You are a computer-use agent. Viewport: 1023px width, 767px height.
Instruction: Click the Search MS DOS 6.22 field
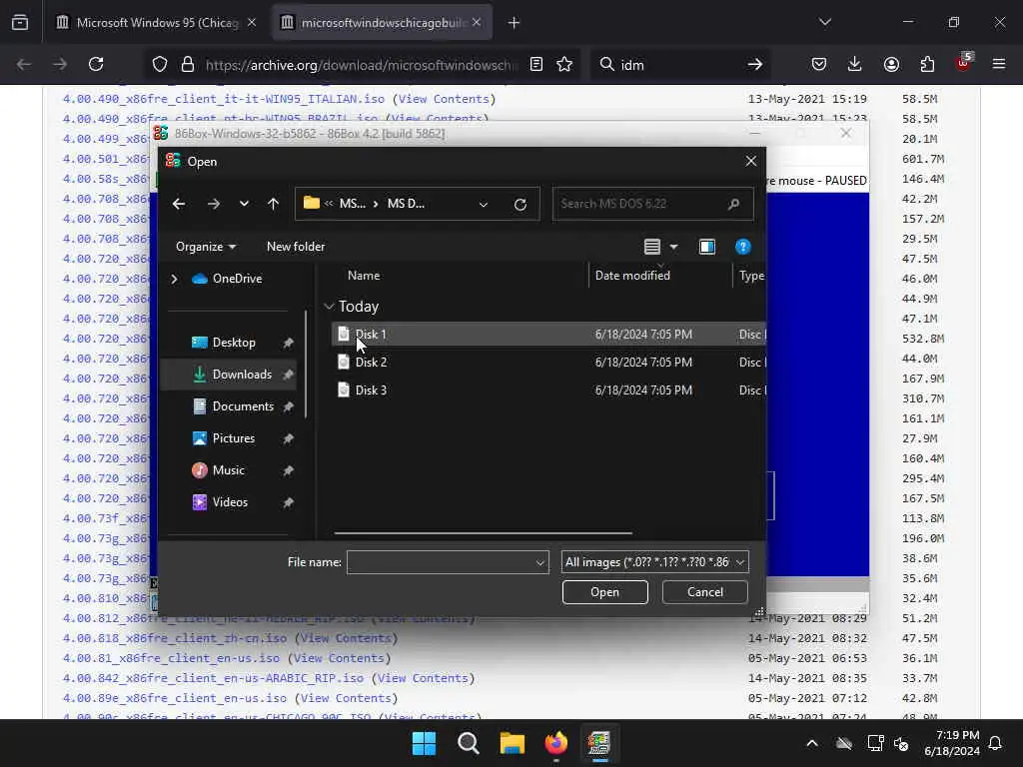pyautogui.click(x=652, y=204)
